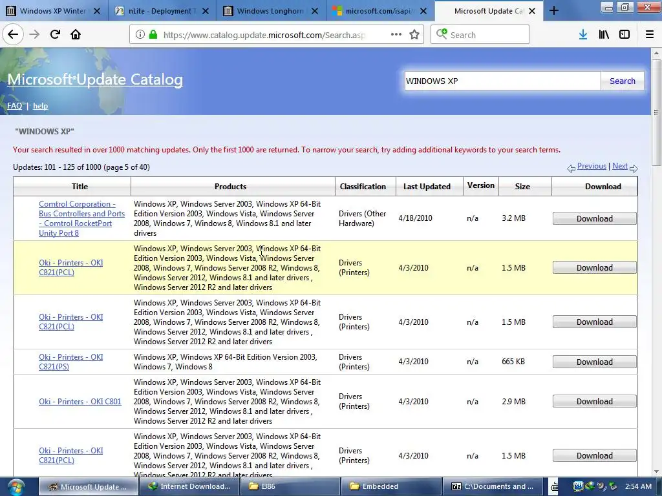
Task: Click the Internet Download Manager tray icon
Action: click(590, 486)
